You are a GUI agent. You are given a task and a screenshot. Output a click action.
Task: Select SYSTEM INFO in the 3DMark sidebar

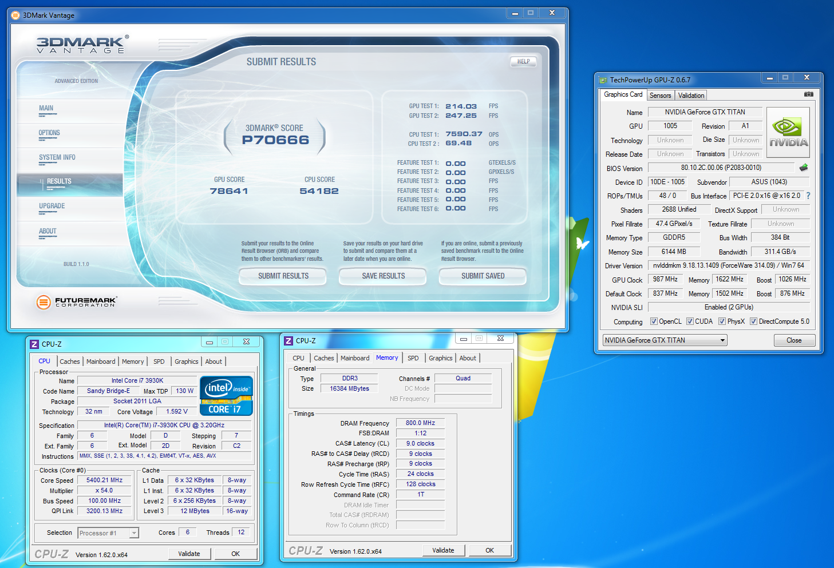pos(70,159)
